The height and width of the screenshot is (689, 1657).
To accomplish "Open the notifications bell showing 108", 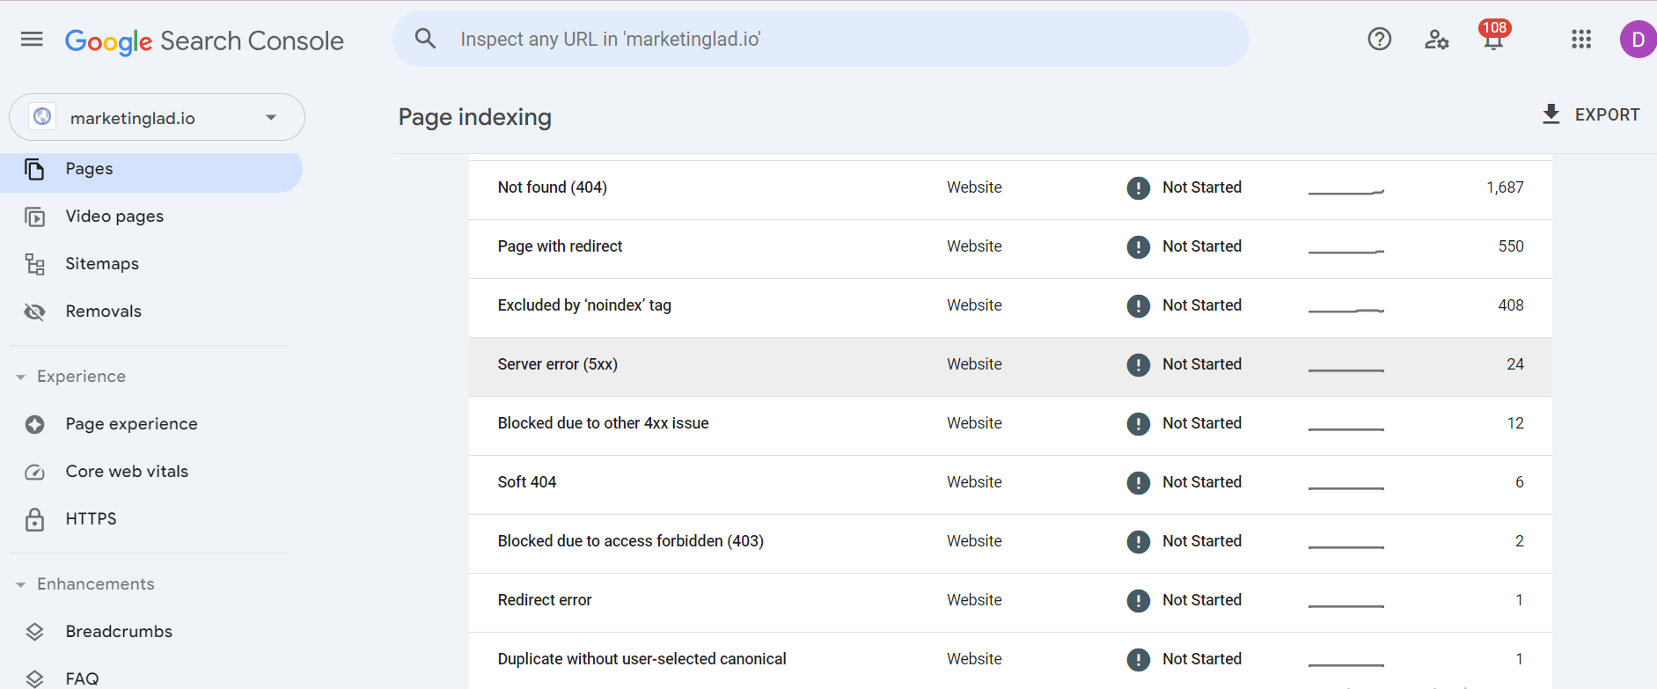I will tap(1493, 36).
